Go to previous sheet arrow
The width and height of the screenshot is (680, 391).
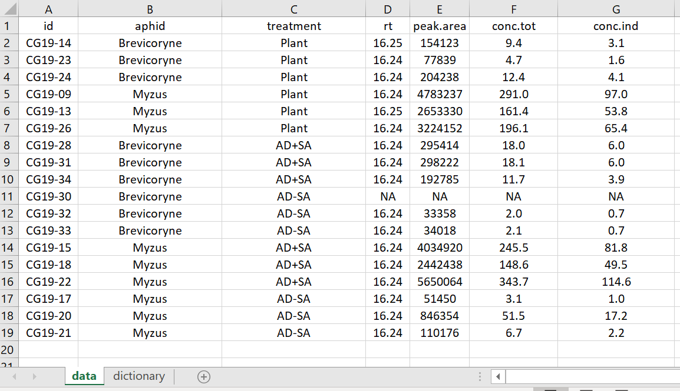click(14, 377)
